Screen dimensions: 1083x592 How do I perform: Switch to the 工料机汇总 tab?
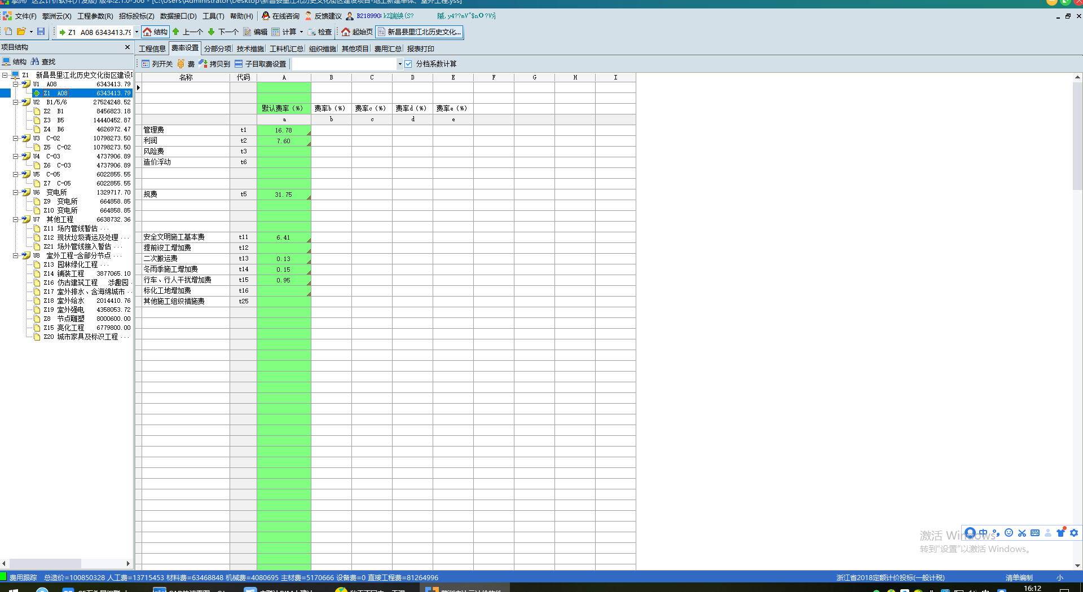coord(287,48)
